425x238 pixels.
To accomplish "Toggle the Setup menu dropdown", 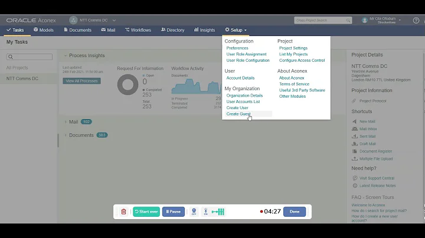I will tap(236, 30).
